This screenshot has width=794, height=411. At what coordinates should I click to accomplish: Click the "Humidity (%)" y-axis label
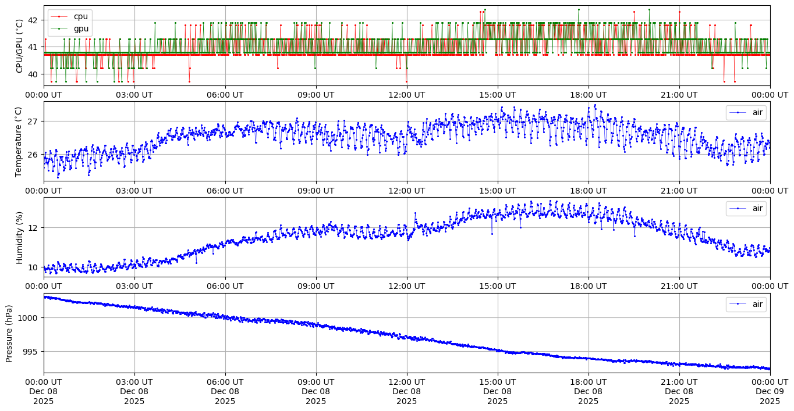coord(20,237)
